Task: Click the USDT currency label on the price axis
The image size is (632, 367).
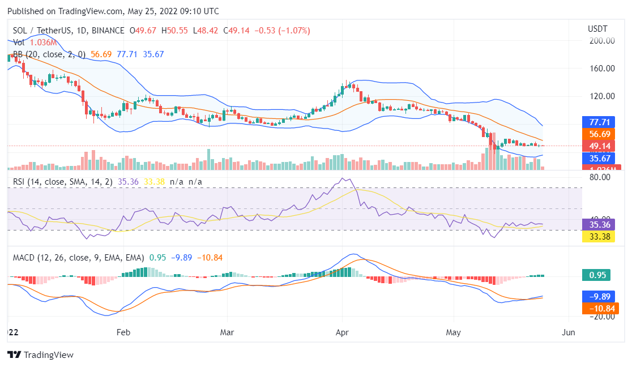Action: 597,28
